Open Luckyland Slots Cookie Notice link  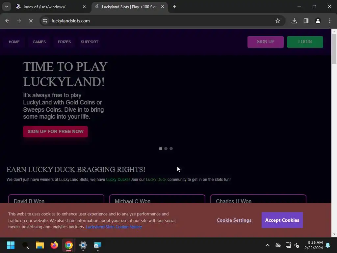point(114,227)
